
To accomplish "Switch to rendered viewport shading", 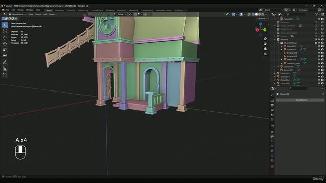I will [x=263, y=14].
